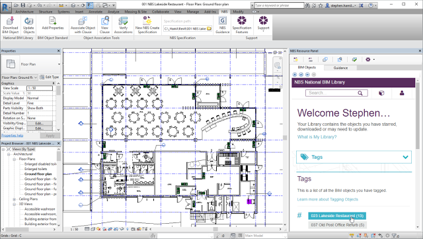Viewport: 423px width, 239px height.
Task: Select the 037 Old Post Office Refurb (5) tag
Action: click(x=337, y=225)
